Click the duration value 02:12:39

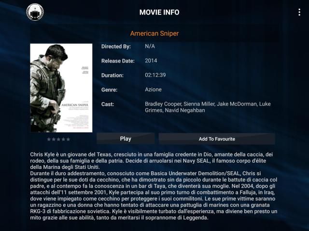(x=155, y=76)
